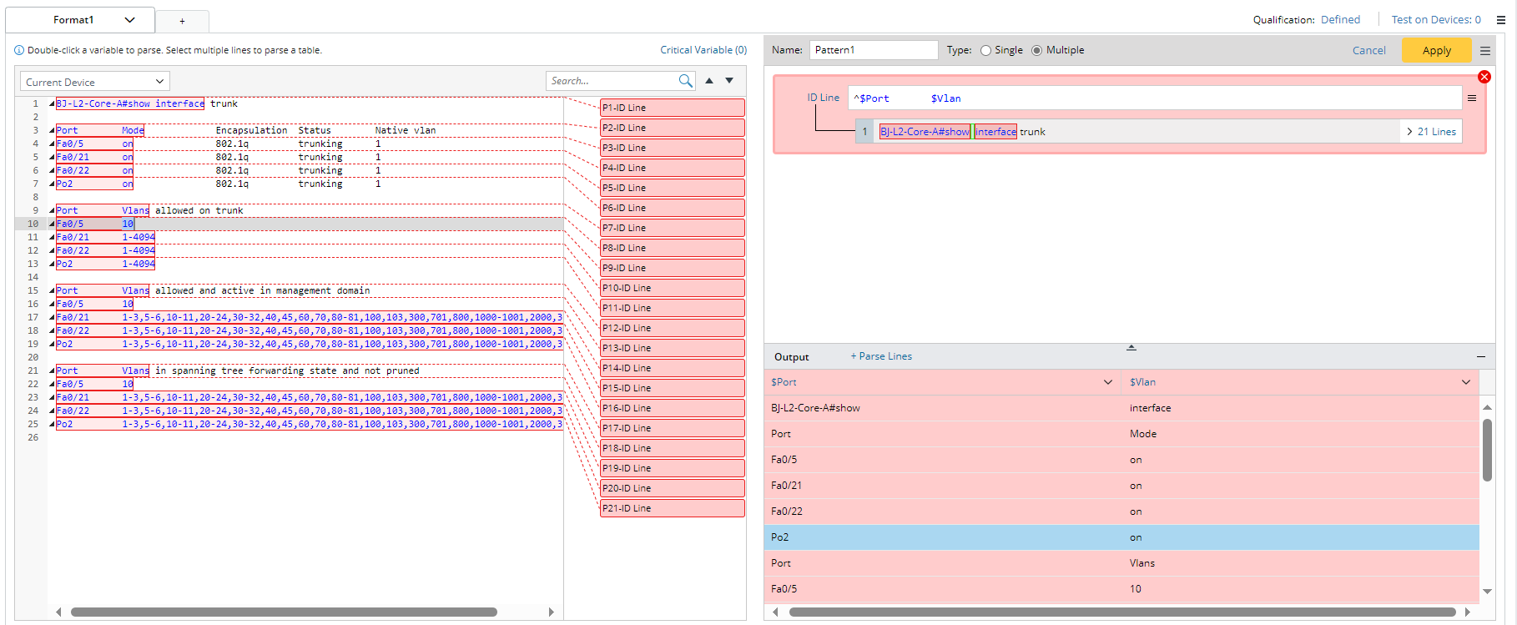Expand the 21 Lines matched list
1517x625 pixels.
pos(1431,132)
